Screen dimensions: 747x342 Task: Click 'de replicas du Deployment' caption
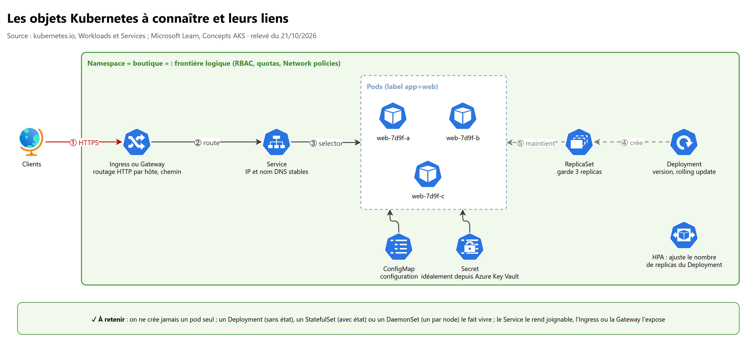click(x=684, y=265)
